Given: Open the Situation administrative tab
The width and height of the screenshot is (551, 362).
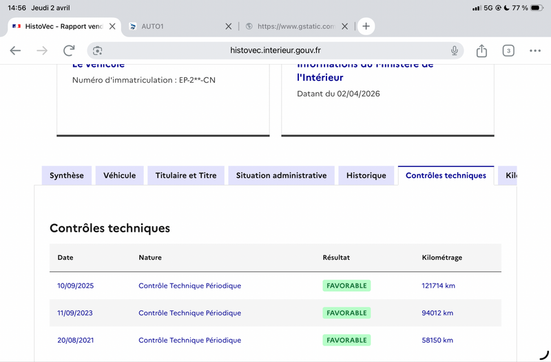Looking at the screenshot, I should point(281,175).
